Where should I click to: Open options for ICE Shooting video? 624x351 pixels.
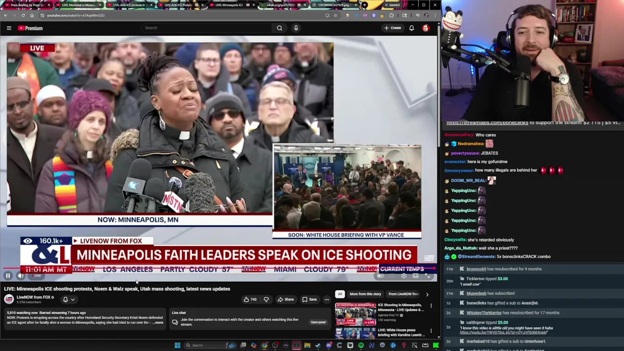431,306
